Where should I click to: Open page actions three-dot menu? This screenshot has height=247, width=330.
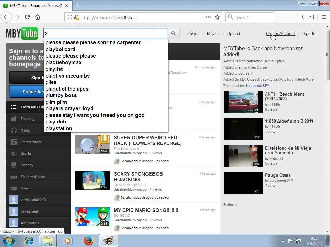click(208, 17)
